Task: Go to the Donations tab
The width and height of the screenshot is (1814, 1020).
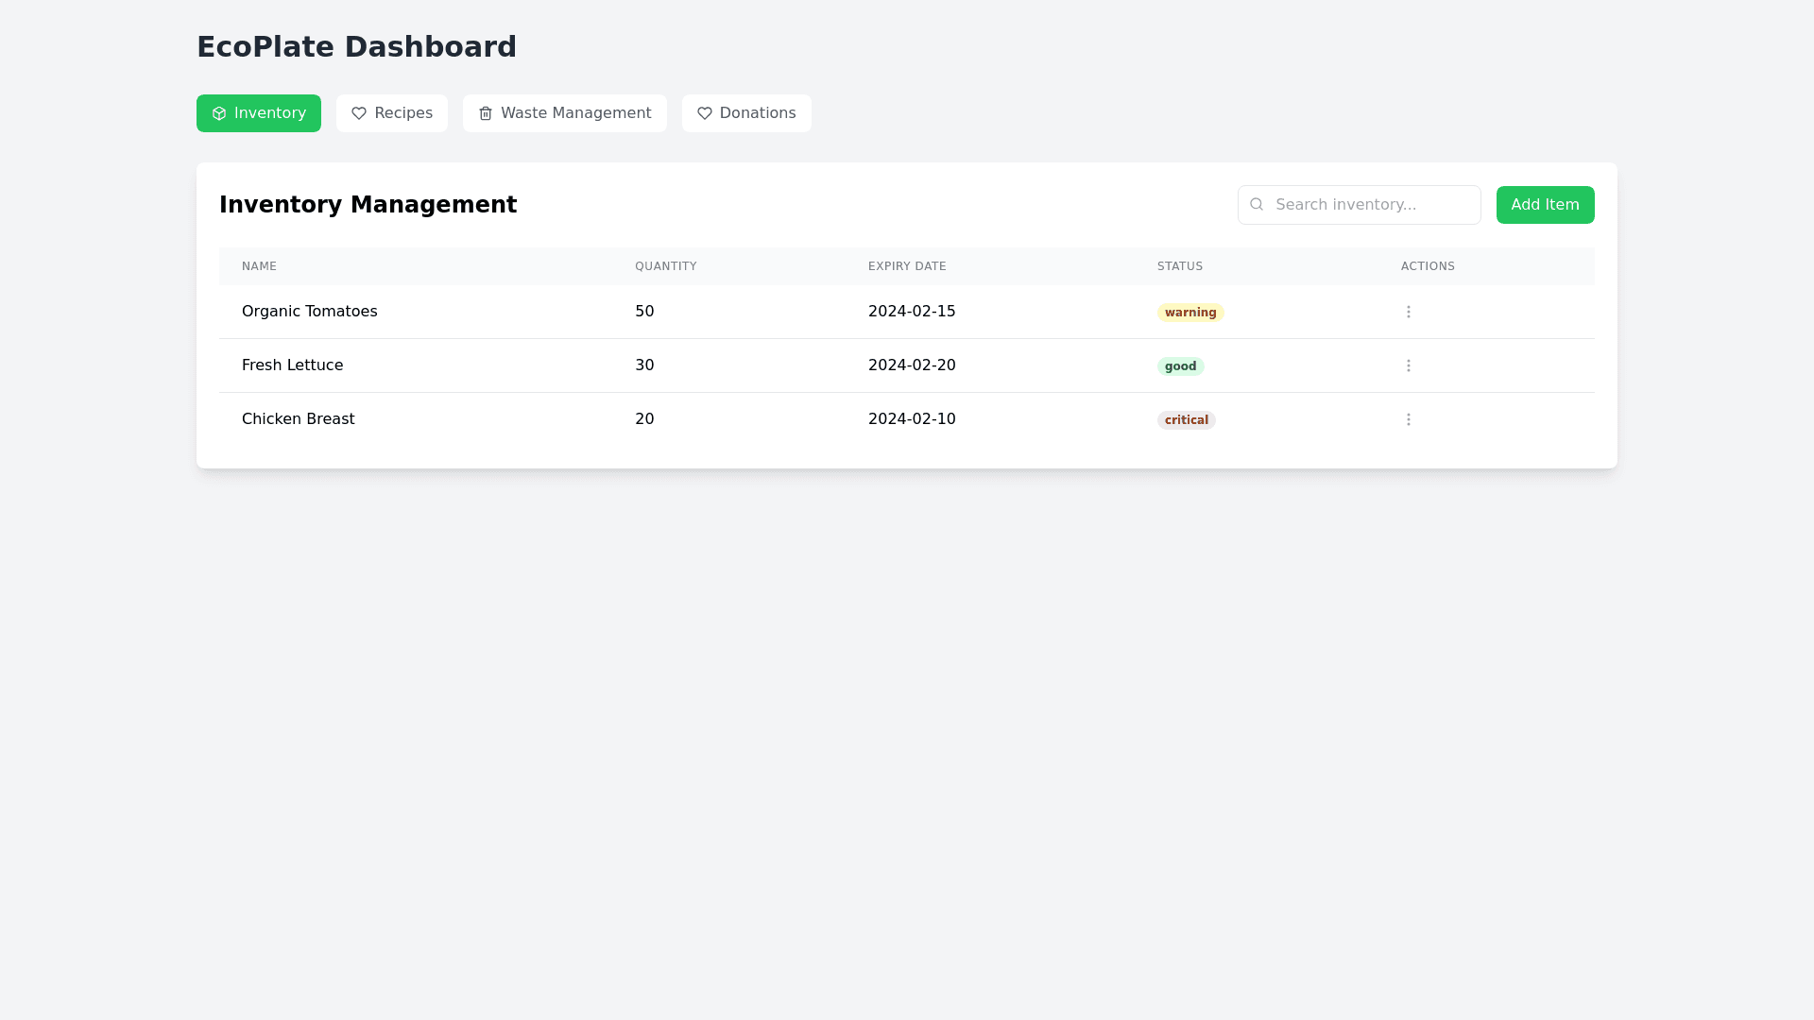Action: pos(746,113)
